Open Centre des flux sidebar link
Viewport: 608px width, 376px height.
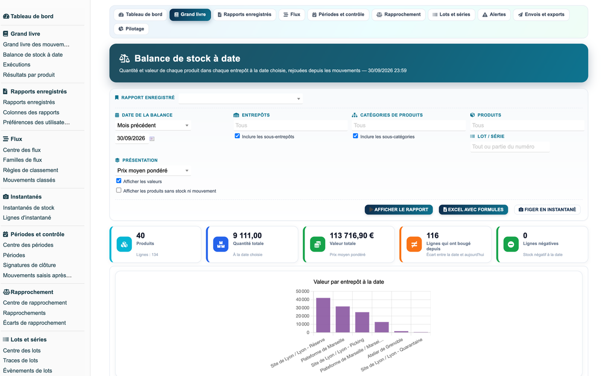22,150
